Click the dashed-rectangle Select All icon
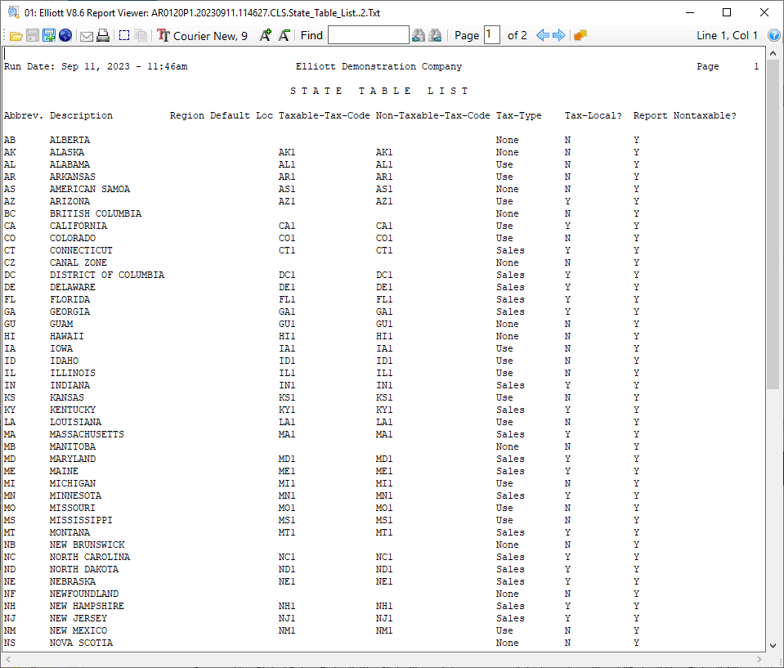Image resolution: width=784 pixels, height=668 pixels. click(124, 35)
